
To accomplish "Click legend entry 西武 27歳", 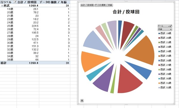I will pos(165,65).
